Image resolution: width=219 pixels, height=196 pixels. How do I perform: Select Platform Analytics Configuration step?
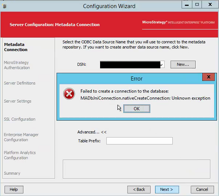(x=20, y=155)
